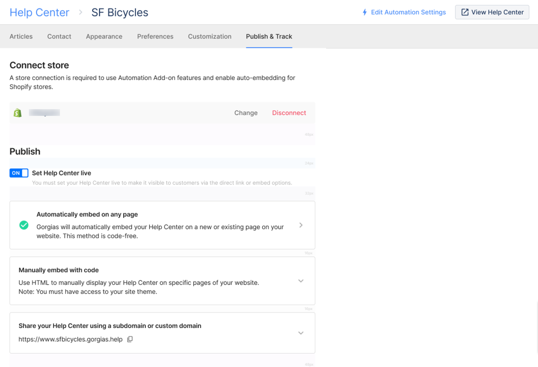Expand the subdomain or custom domain section
The image size is (538, 367).
click(301, 333)
